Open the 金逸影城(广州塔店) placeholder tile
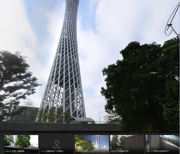Screen dimensions: 180x154 [57, 144]
